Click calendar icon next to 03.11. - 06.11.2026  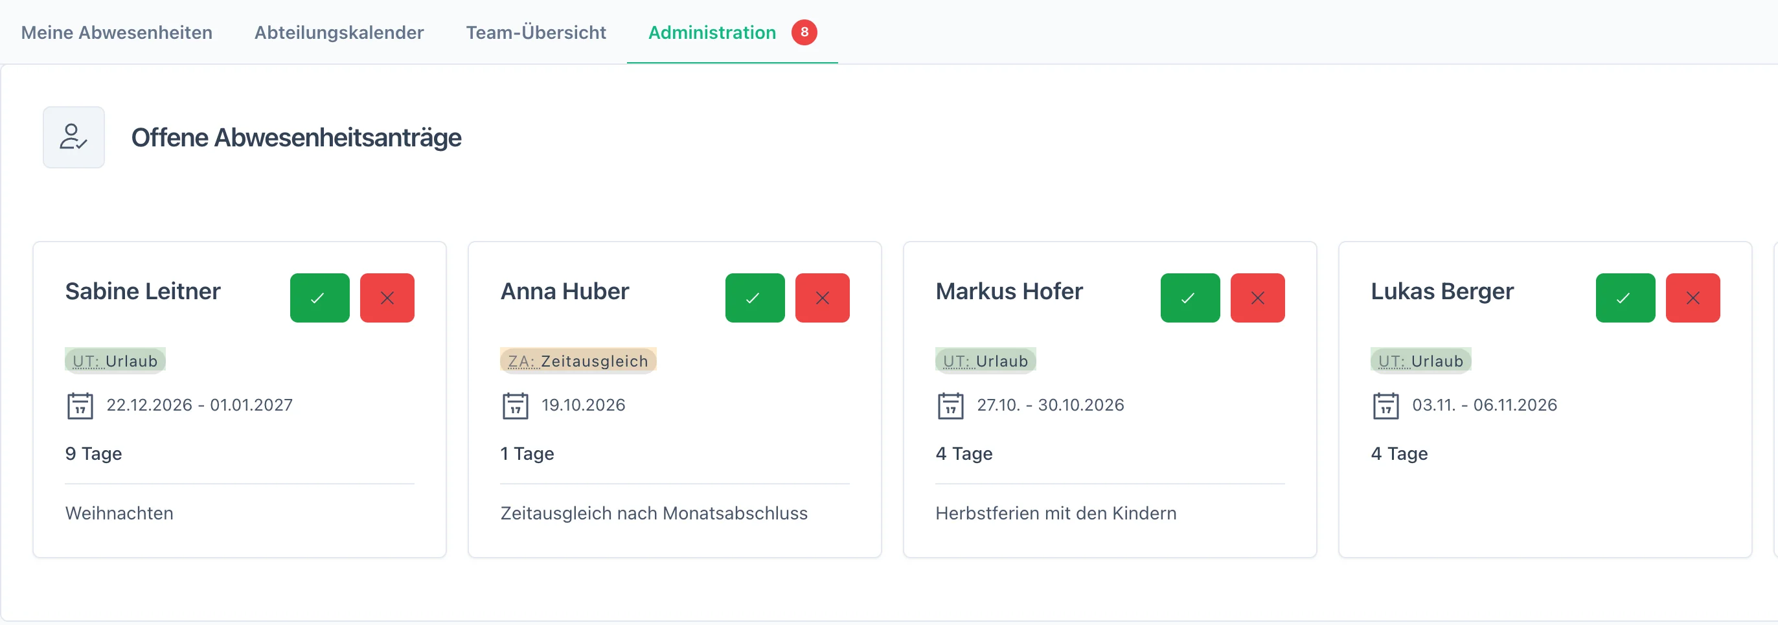coord(1386,405)
